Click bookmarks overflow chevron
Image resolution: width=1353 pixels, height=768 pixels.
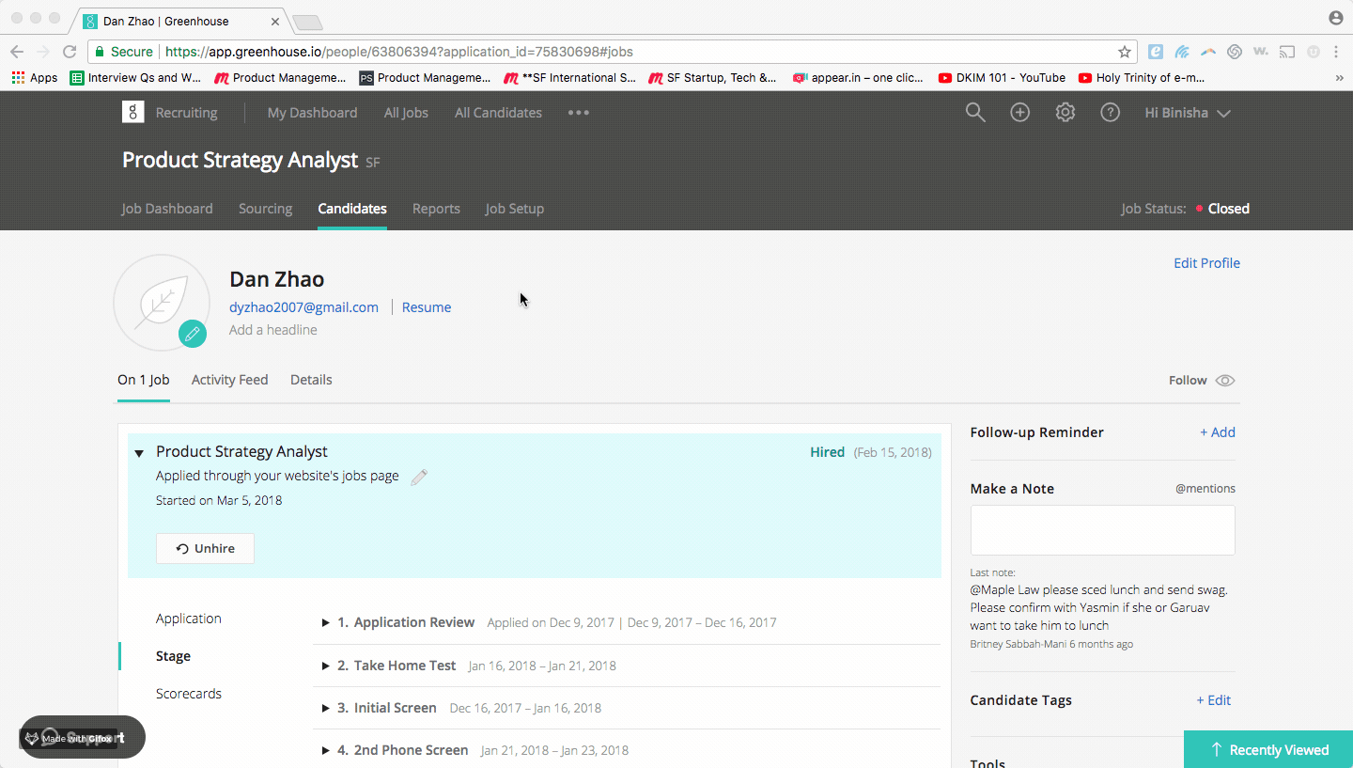pyautogui.click(x=1339, y=78)
